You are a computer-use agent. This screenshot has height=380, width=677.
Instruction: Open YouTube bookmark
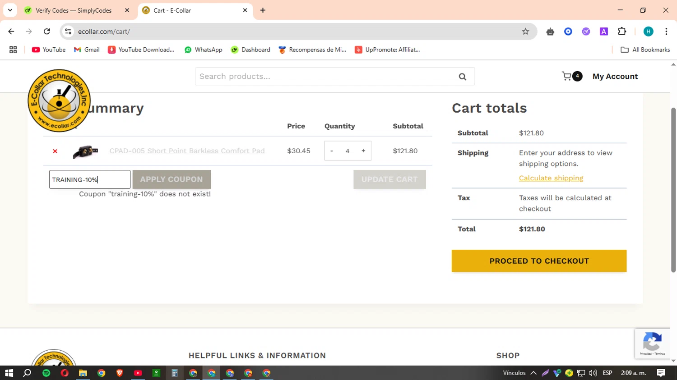(x=49, y=50)
